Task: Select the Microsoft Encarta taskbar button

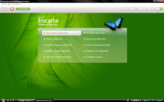Action: point(45,100)
